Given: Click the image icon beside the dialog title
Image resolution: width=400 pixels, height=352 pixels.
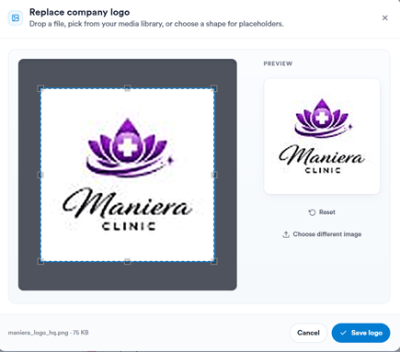Looking at the screenshot, I should [16, 18].
